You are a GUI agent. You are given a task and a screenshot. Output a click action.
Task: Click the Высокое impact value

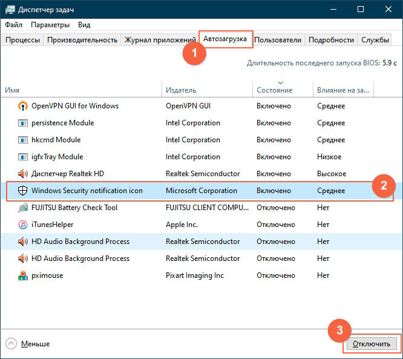(332, 174)
